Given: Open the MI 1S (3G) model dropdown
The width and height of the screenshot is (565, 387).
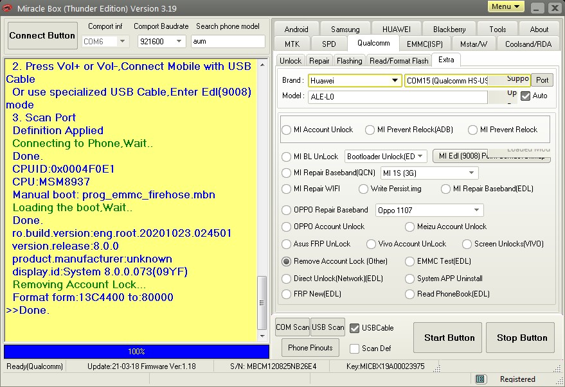Looking at the screenshot, I should pyautogui.click(x=471, y=173).
